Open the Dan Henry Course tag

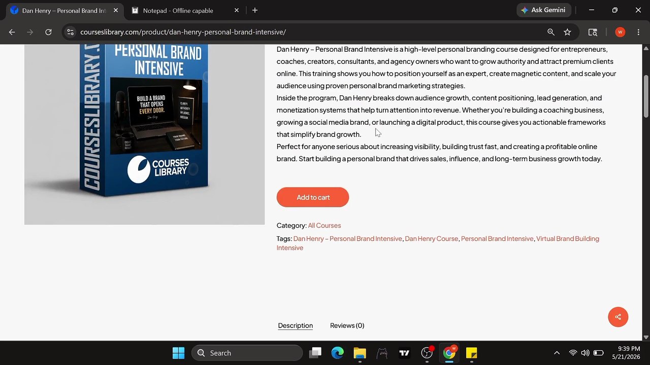(x=431, y=239)
